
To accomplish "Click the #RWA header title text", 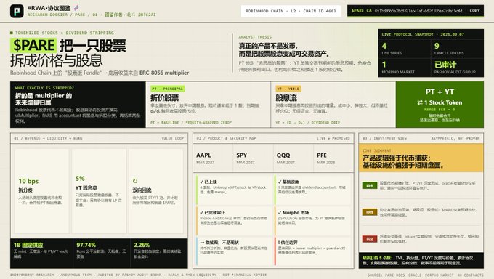I will pos(49,8).
